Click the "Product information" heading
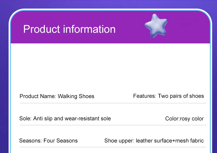The image size is (217, 153). (x=69, y=29)
